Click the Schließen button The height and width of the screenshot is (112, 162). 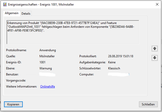[148, 104]
